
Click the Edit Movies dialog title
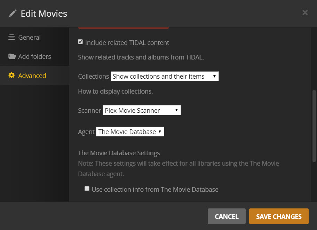[x=44, y=14]
